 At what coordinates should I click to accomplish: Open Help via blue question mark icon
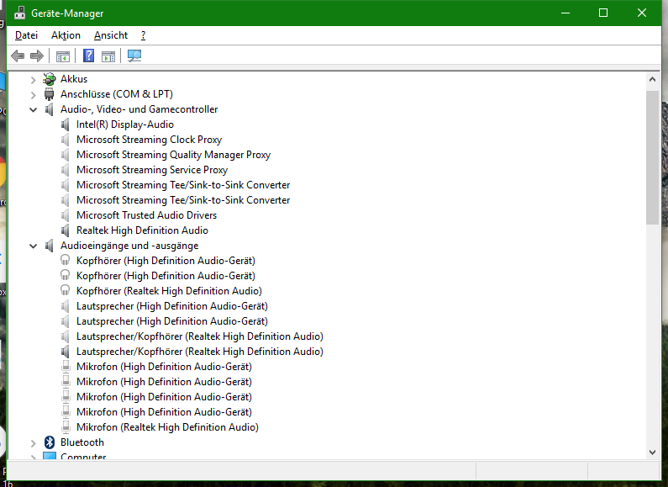(88, 56)
